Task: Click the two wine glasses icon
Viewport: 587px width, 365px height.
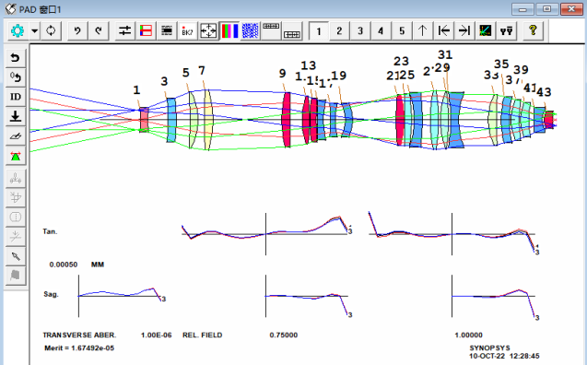Action: click(x=506, y=30)
